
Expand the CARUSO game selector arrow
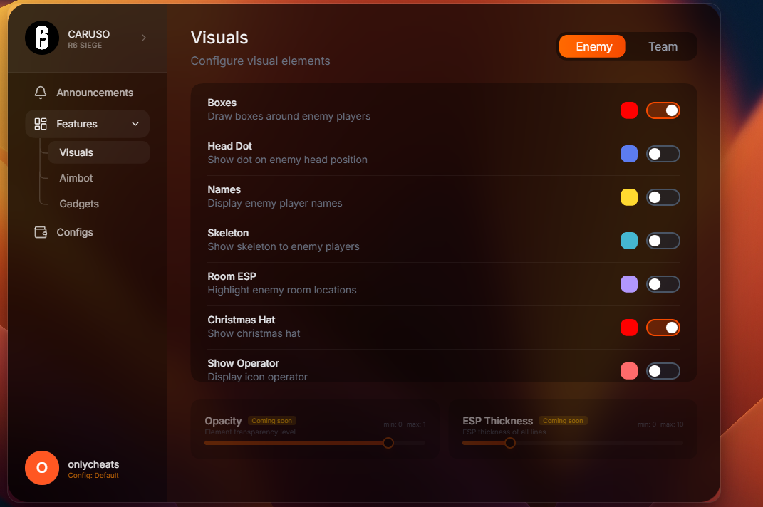[143, 38]
